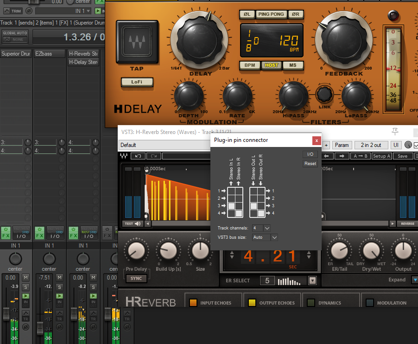Toggle the LoFi button on H-Delay
The height and width of the screenshot is (344, 418).
[137, 82]
